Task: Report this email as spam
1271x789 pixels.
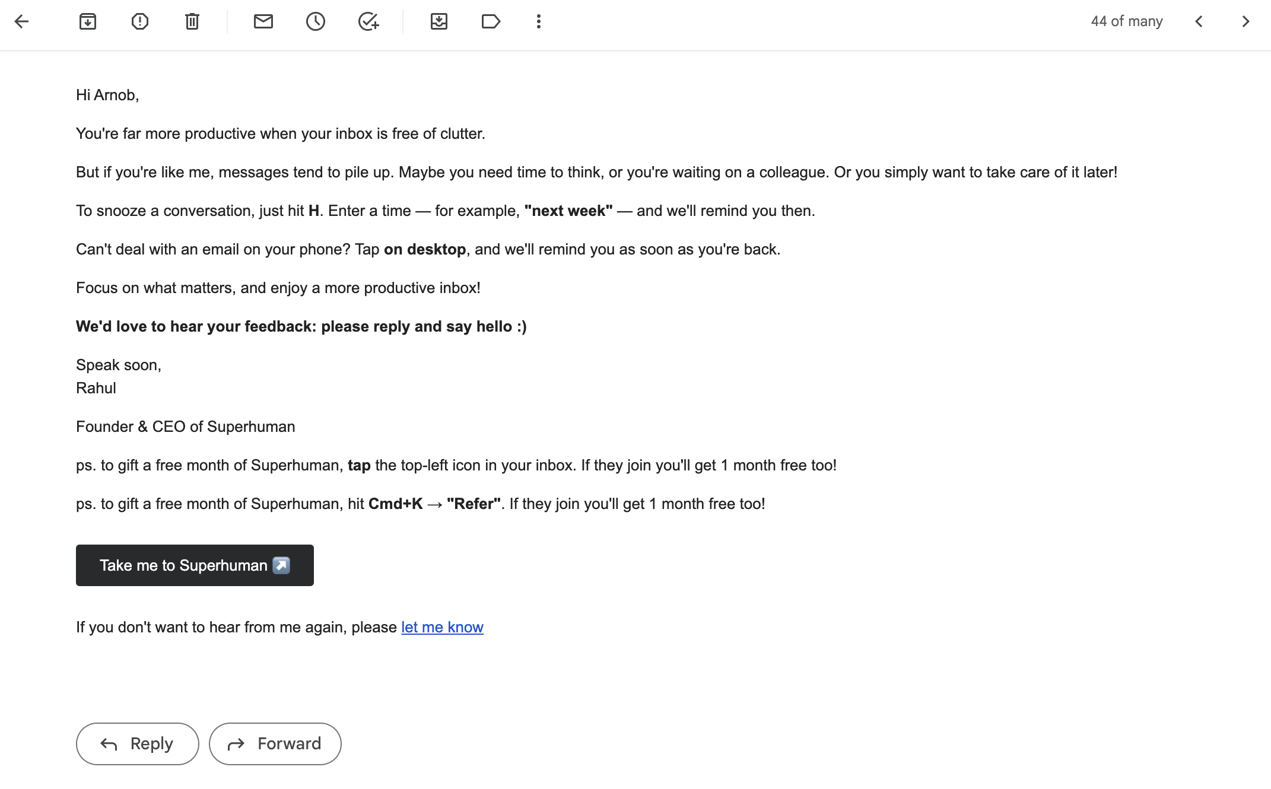Action: [x=140, y=22]
